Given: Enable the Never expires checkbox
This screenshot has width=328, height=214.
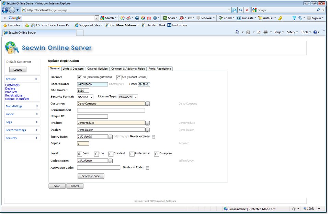Looking at the screenshot, I should pyautogui.click(x=154, y=137).
